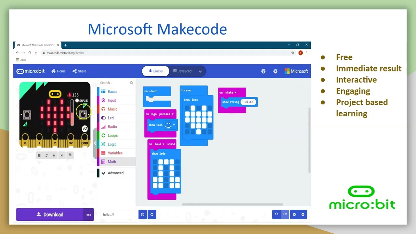Adjust the microphone sound level bar
Screen dimensions: 416x234
(72, 113)
